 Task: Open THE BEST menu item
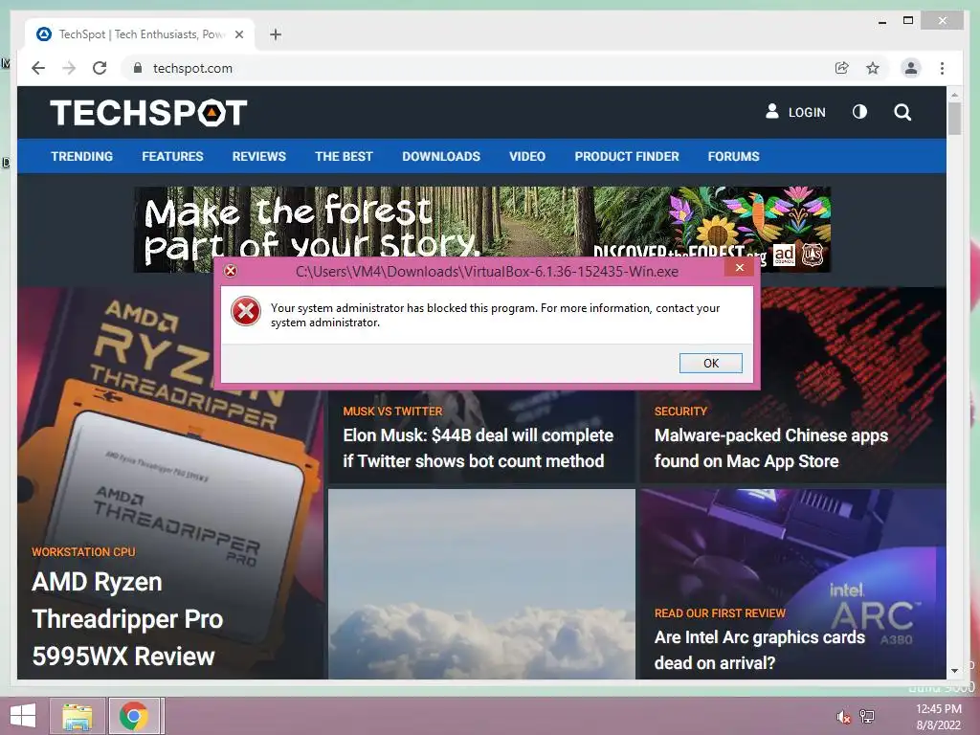[344, 156]
